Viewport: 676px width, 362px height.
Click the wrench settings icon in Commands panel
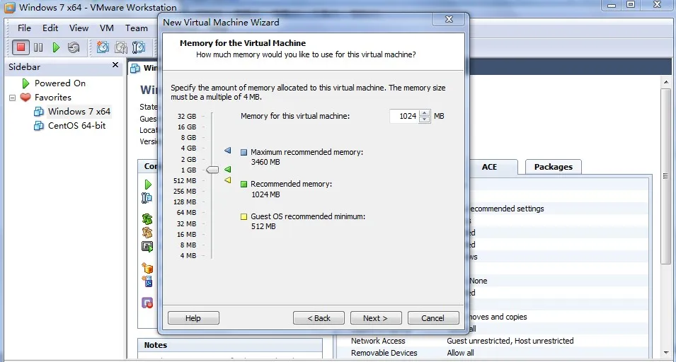(x=147, y=197)
